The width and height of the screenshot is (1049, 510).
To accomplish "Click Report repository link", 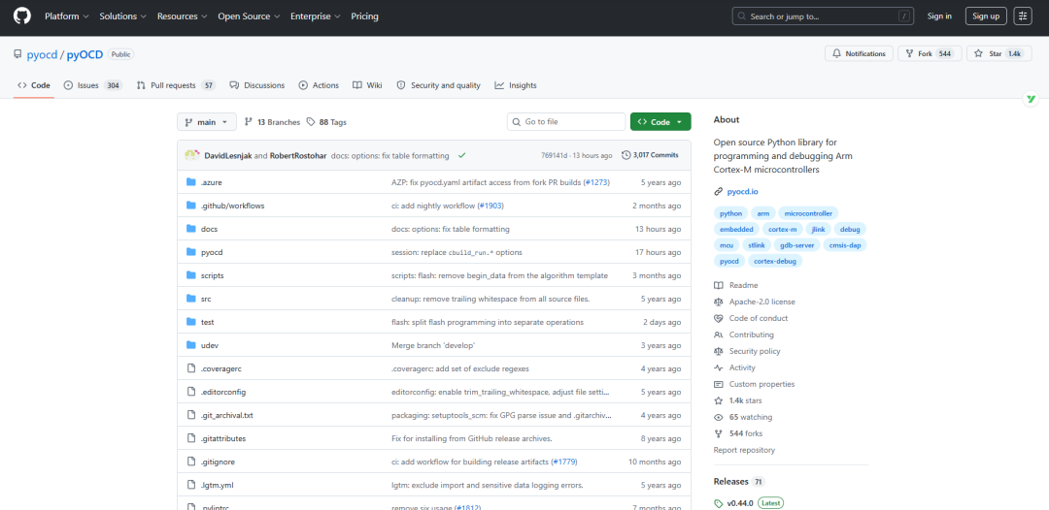I will tap(745, 450).
